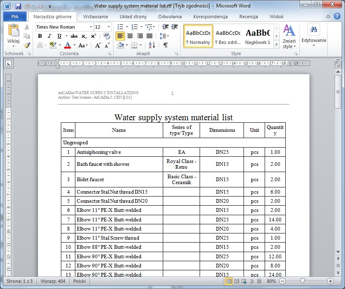Toggle show paragraph marks pilcrow

pos(165,45)
